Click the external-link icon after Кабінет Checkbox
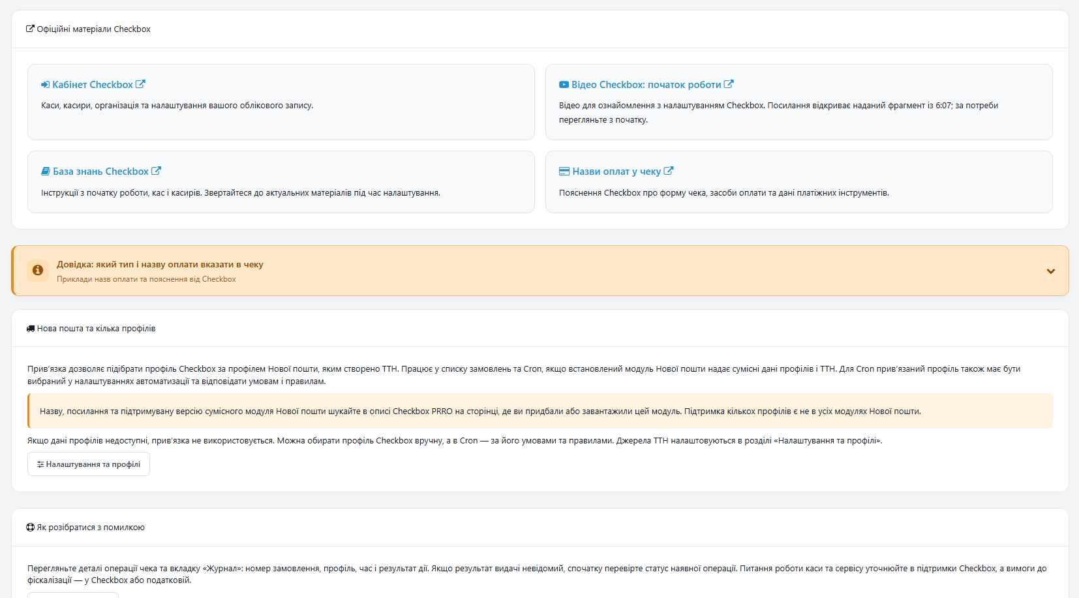Screen dimensions: 1079x598 pos(140,84)
